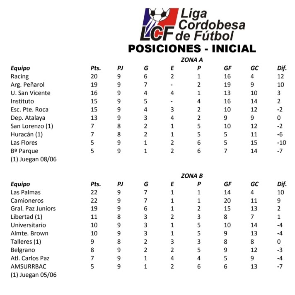Click the '(1) Juegan 05/06' footnote
Screen dimensions: 295x295
(x=34, y=275)
